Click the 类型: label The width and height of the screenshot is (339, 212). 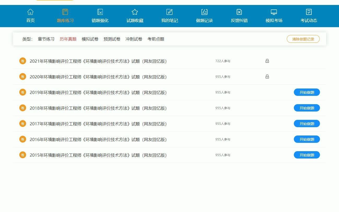click(27, 39)
